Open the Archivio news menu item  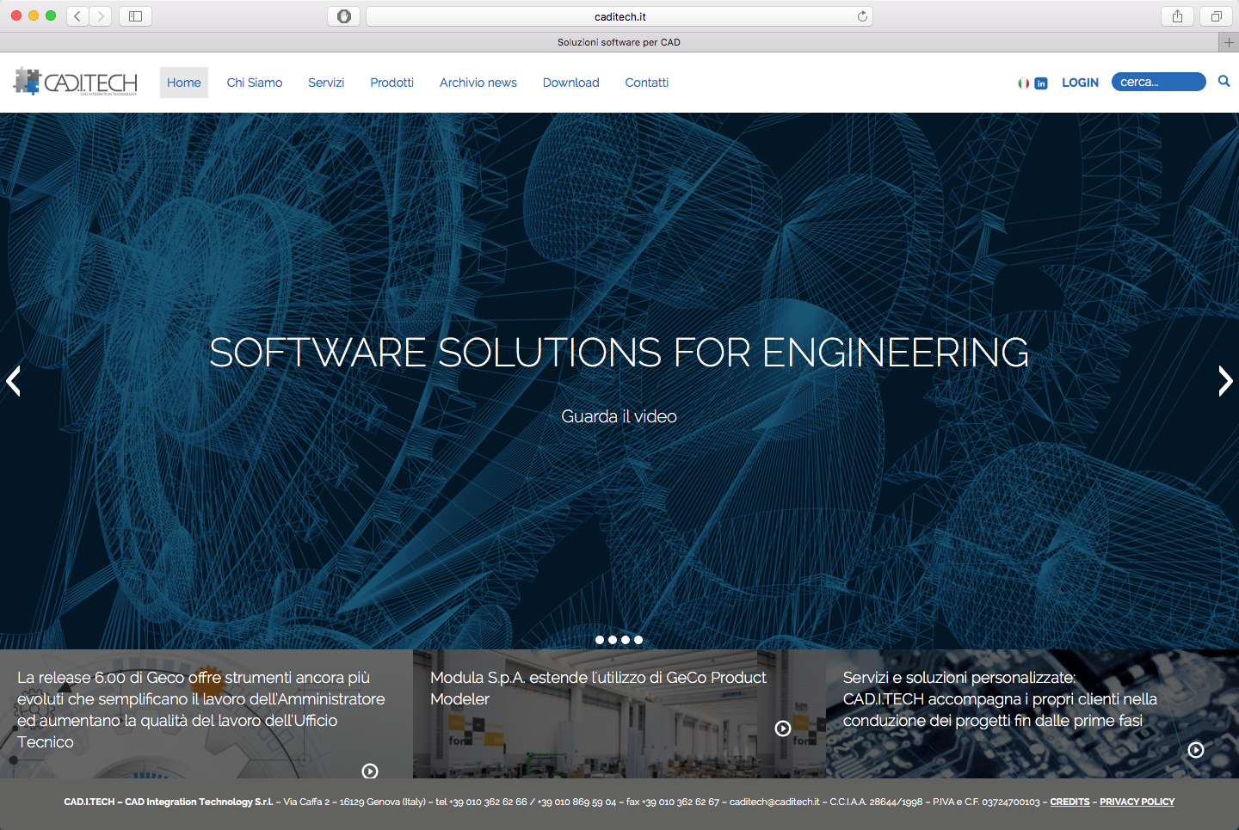point(478,83)
